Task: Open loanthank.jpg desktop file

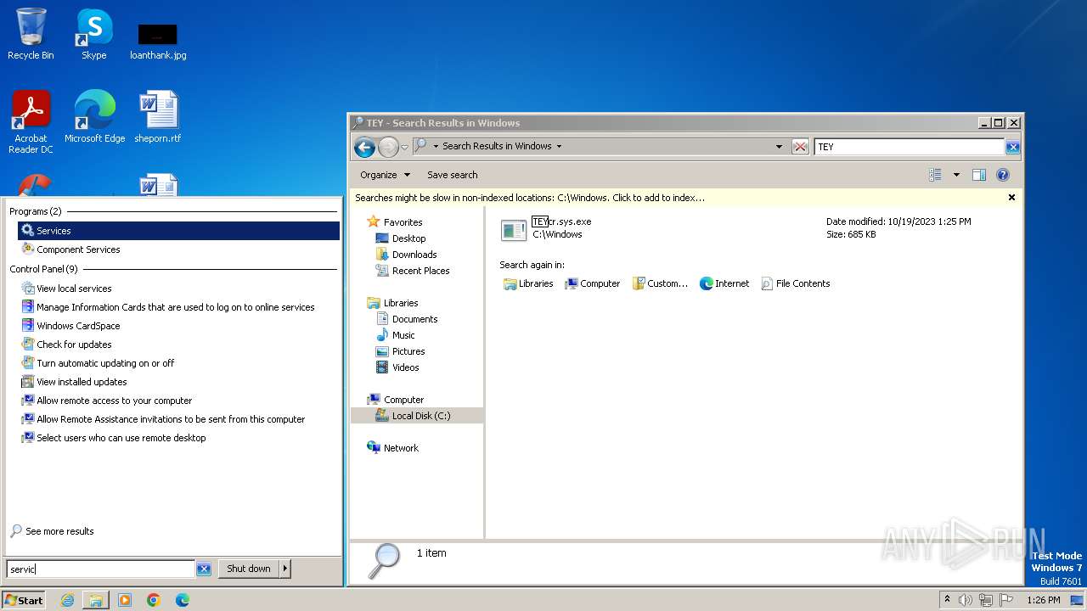Action: [x=158, y=41]
